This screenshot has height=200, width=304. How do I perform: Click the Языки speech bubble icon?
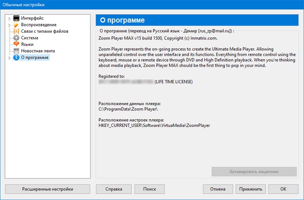coord(16,44)
